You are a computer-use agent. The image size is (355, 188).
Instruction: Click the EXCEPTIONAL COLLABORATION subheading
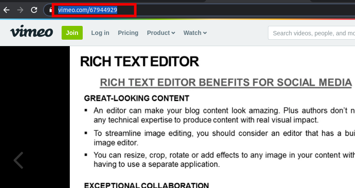point(146,185)
